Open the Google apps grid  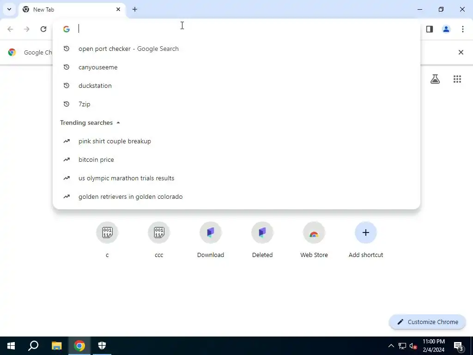click(x=457, y=79)
